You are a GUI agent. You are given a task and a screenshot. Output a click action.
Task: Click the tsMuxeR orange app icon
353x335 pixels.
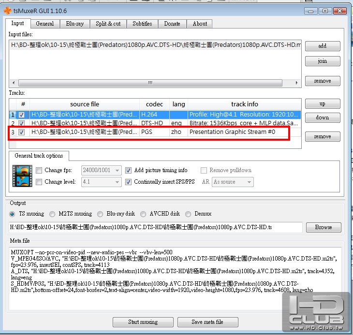(x=7, y=11)
